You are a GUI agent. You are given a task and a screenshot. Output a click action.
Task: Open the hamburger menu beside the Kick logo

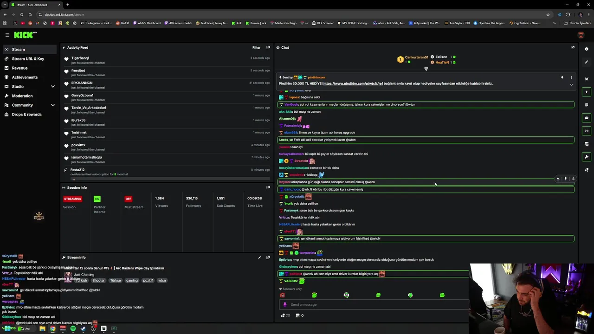(7, 35)
